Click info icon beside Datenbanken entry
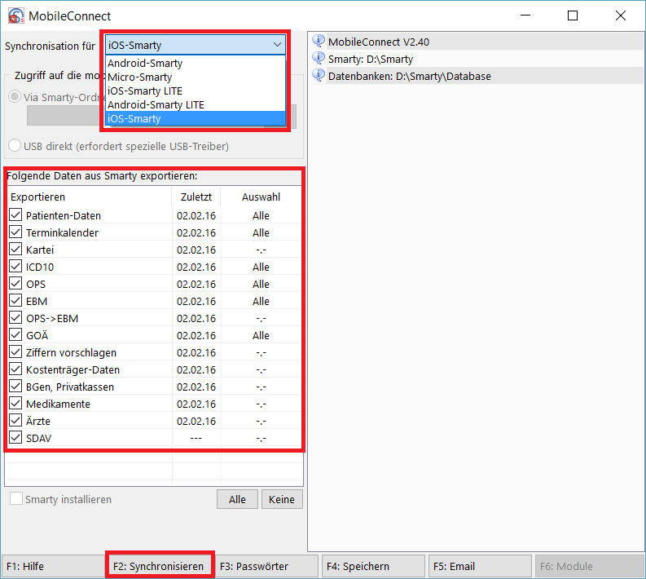This screenshot has width=646, height=579. [318, 76]
